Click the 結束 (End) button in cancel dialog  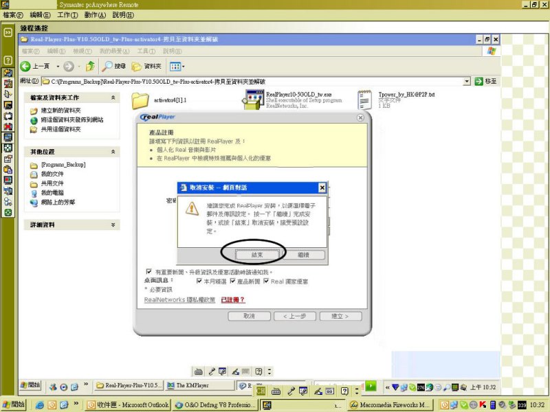pos(257,255)
